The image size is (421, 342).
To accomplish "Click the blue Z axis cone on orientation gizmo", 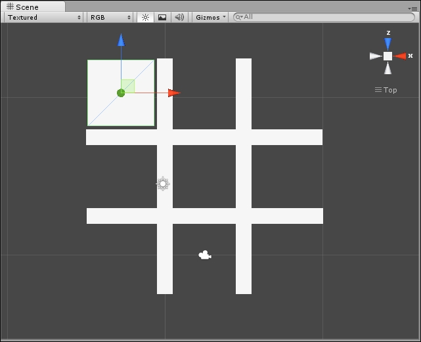I will (388, 44).
